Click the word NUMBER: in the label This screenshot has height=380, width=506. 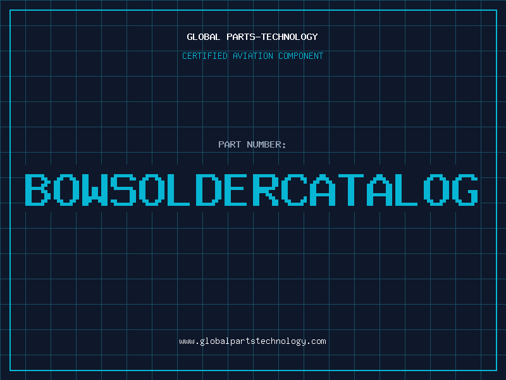coord(267,144)
